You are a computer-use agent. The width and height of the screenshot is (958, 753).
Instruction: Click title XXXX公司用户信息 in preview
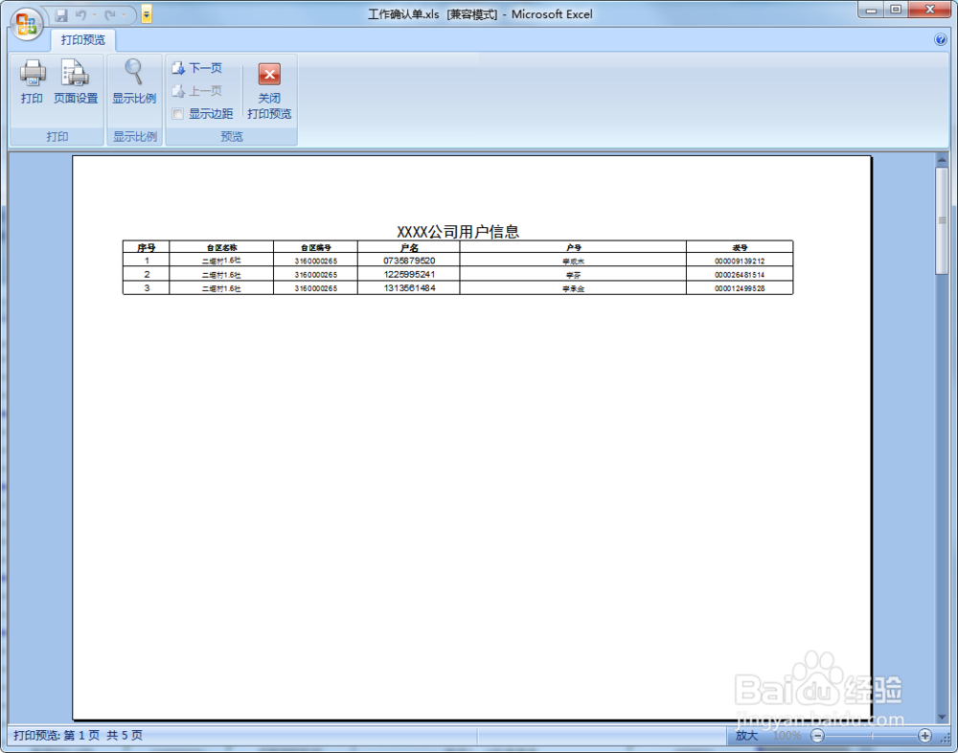click(458, 232)
